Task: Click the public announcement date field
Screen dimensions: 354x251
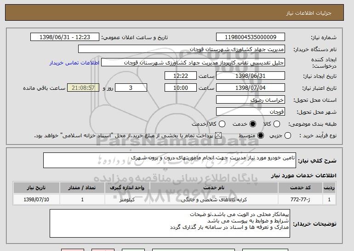Action: pos(65,37)
